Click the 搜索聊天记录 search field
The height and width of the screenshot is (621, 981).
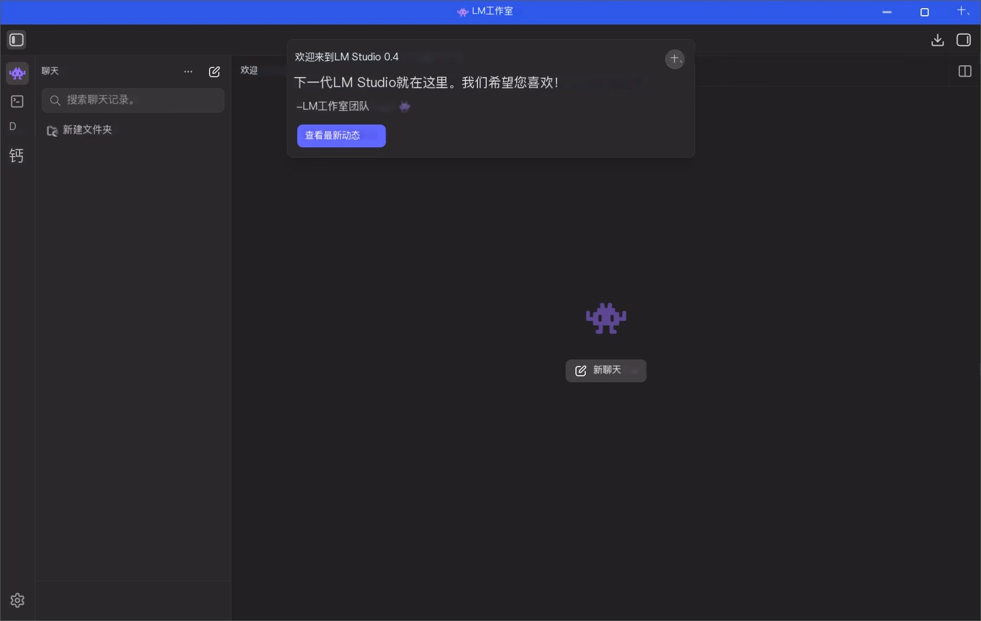point(133,100)
